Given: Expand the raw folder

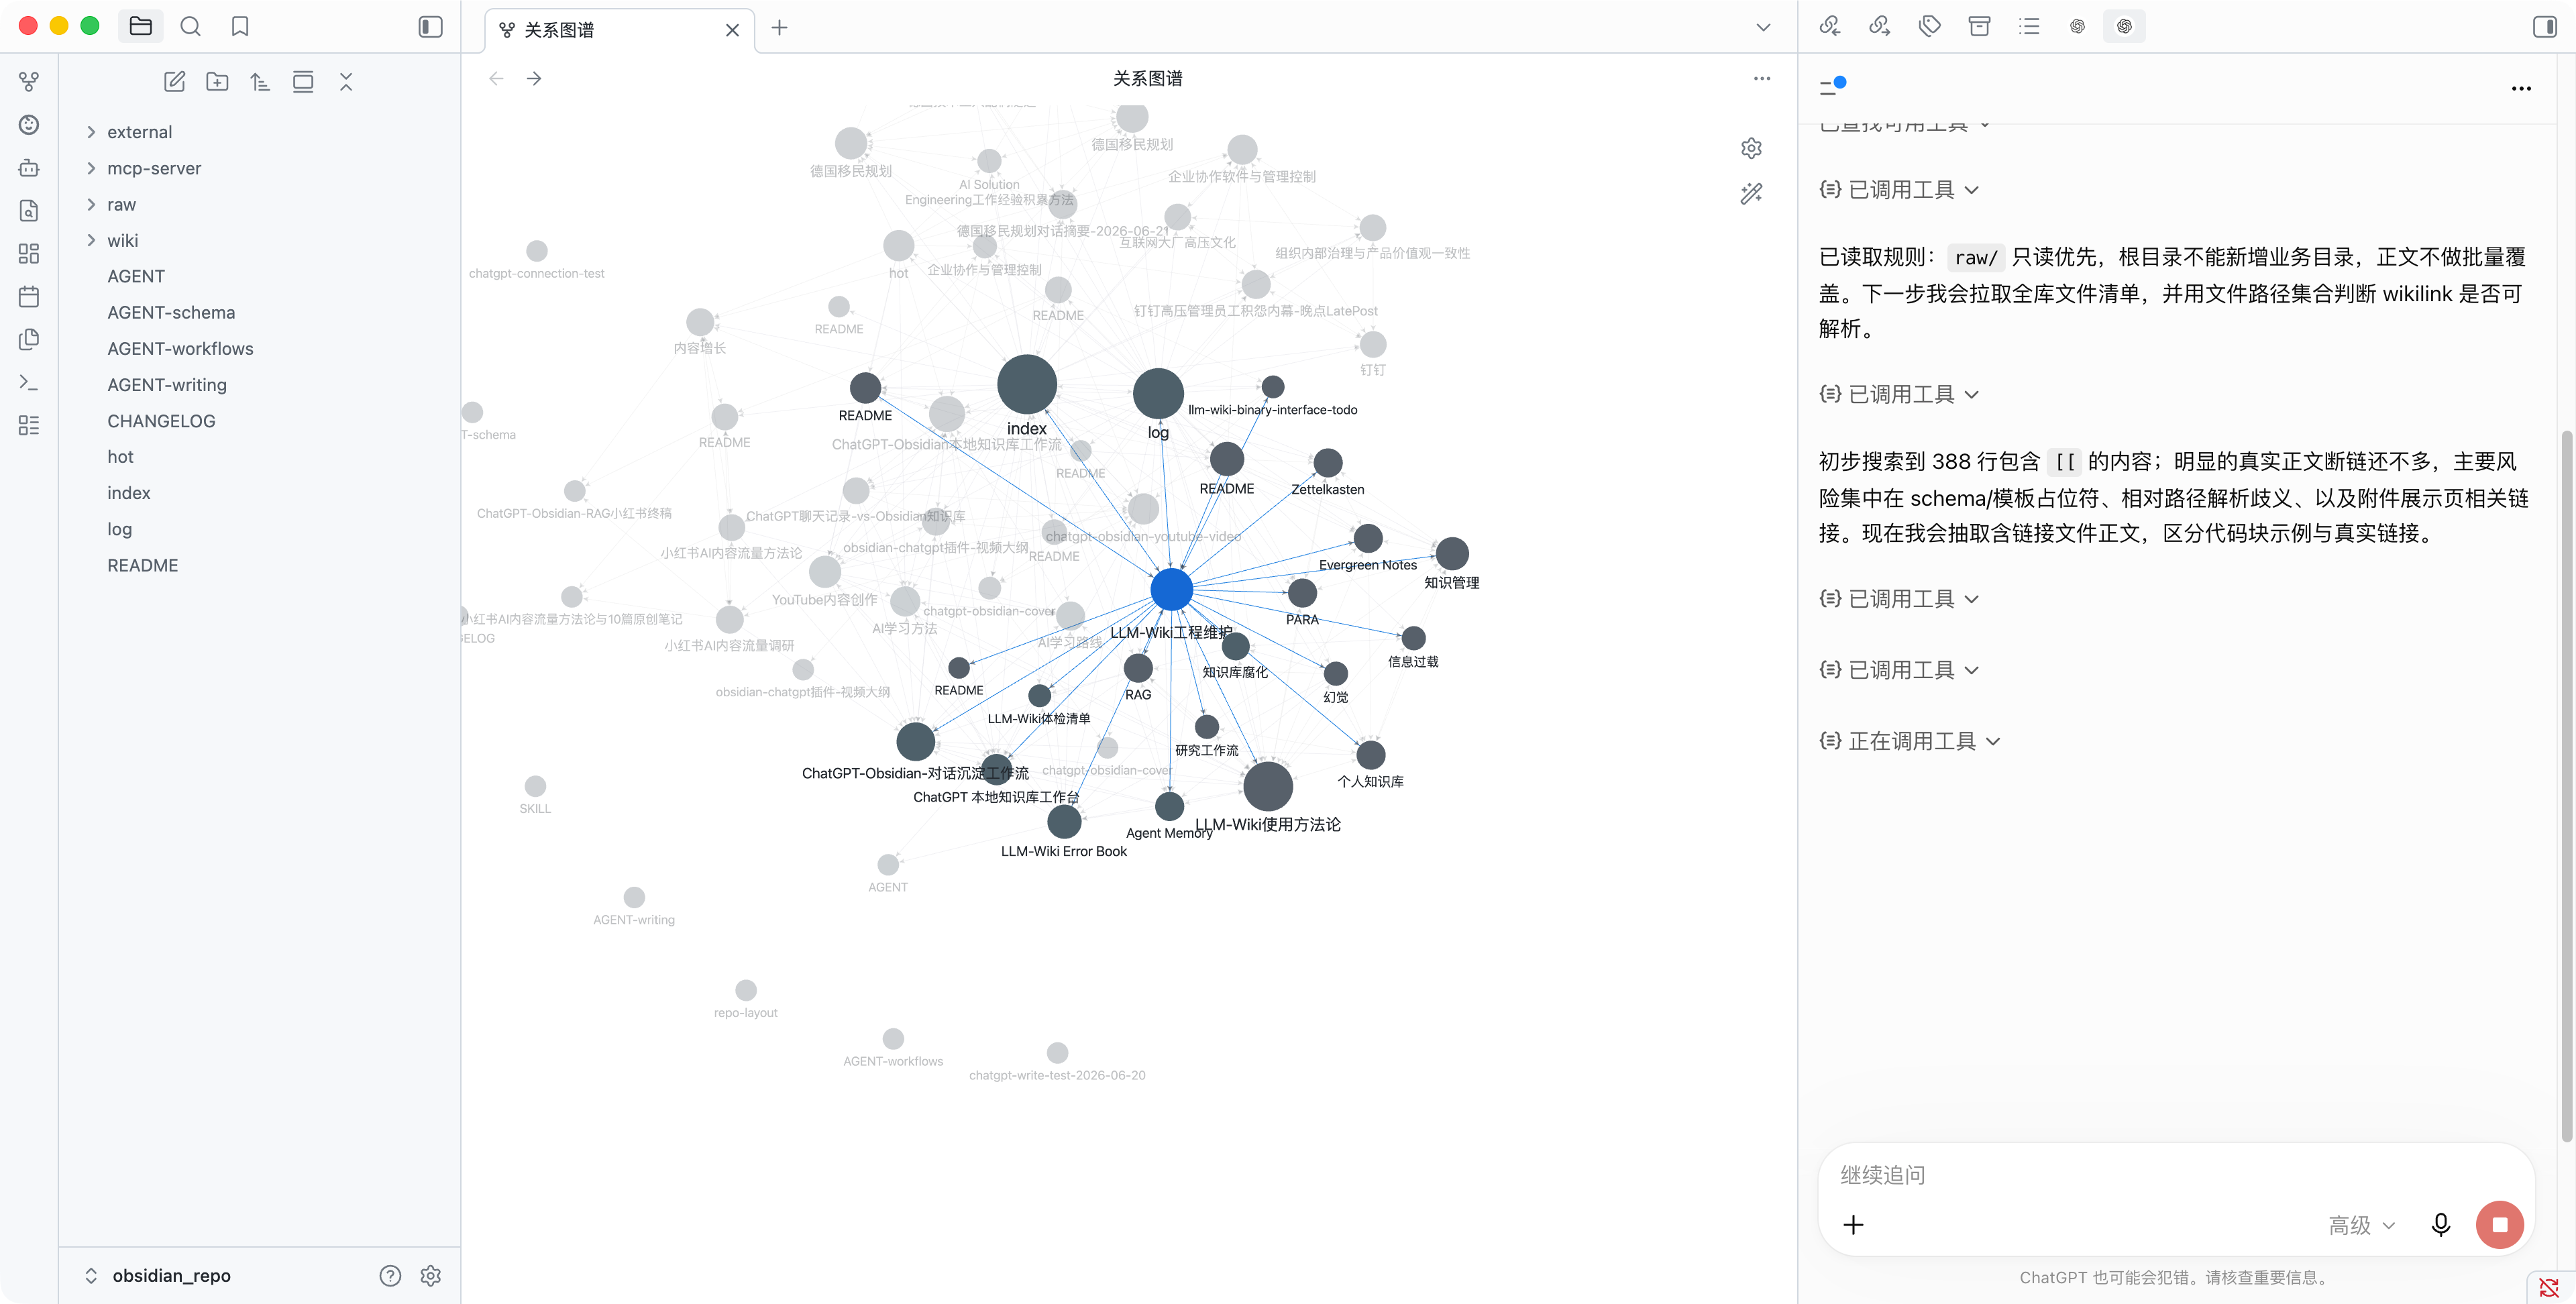Looking at the screenshot, I should point(91,204).
